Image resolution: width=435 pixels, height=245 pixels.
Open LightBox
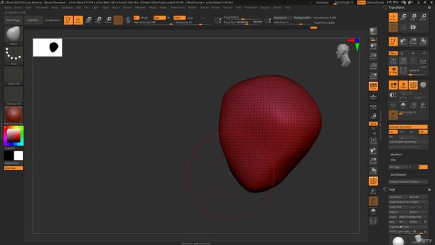point(33,20)
